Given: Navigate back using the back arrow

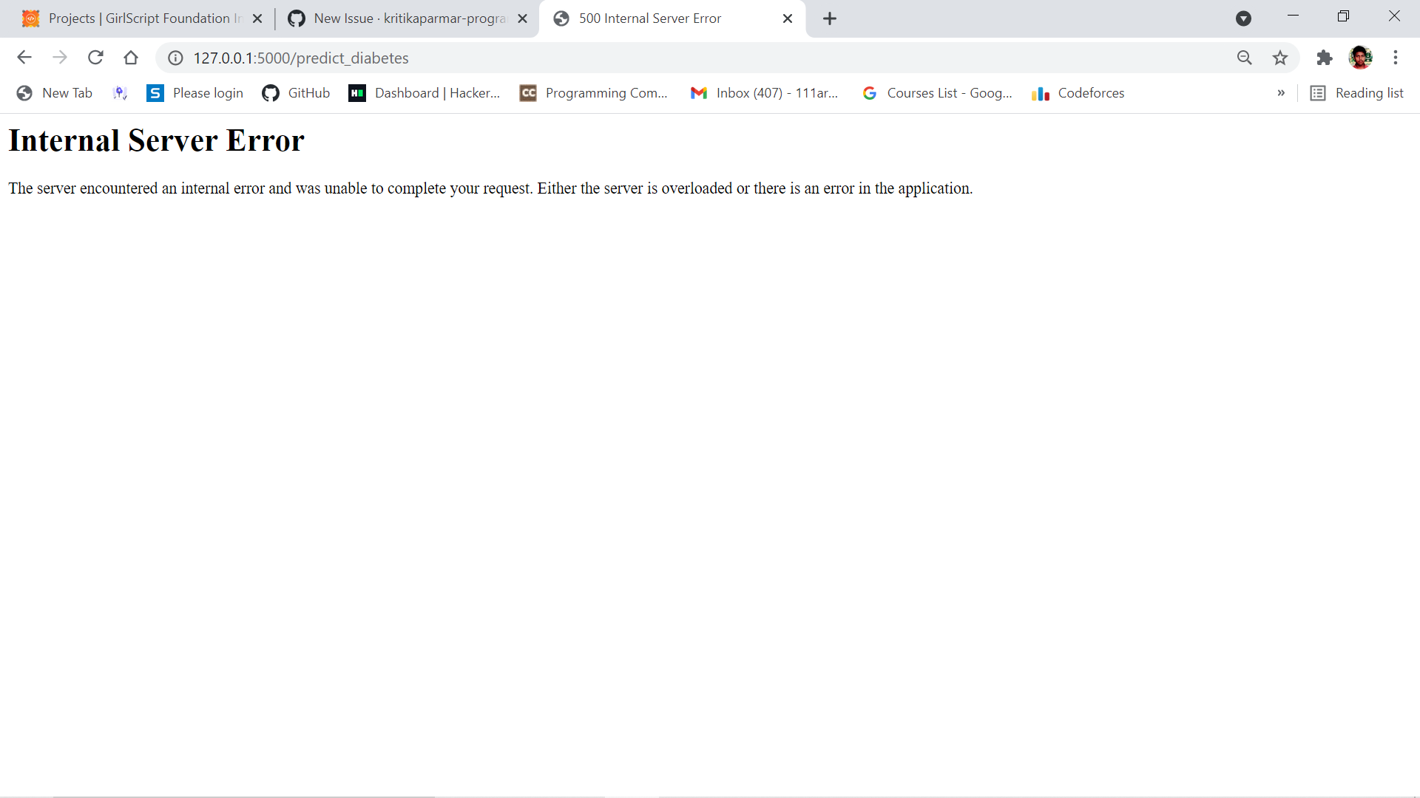Looking at the screenshot, I should click(x=24, y=58).
